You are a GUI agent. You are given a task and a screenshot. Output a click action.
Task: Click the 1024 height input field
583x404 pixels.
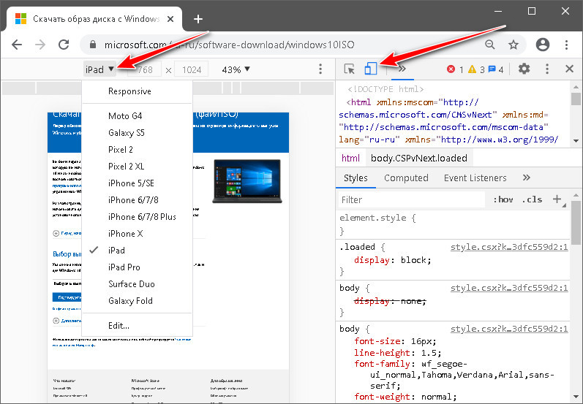[x=192, y=69]
